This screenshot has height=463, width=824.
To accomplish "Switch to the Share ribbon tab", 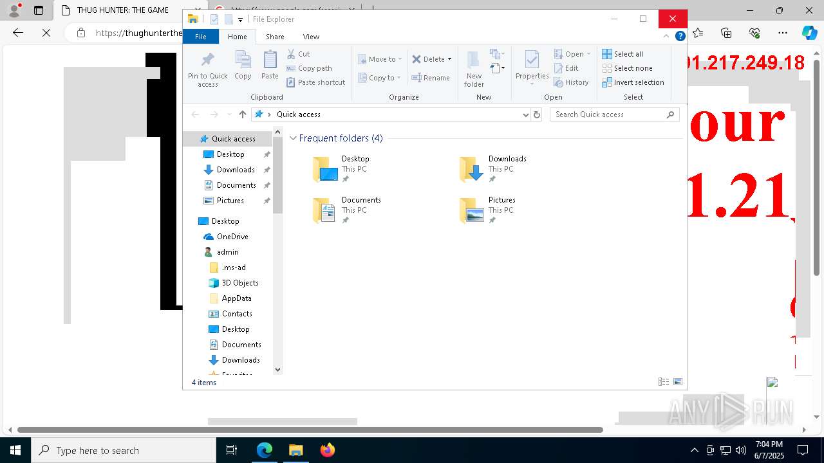I will point(275,37).
